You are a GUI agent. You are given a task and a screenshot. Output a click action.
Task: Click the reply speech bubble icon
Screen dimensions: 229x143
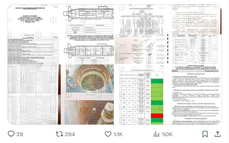(11, 134)
